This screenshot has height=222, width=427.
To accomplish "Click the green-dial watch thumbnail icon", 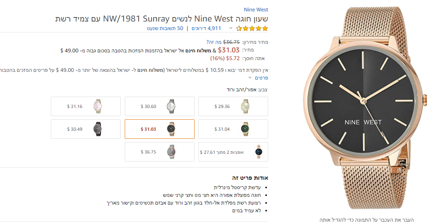I will tap(245, 129).
